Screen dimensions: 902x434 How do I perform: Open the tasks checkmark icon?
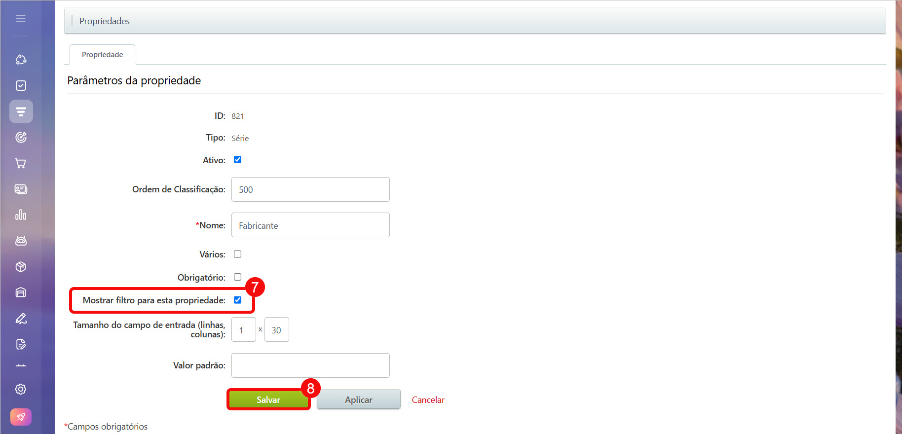tap(21, 86)
